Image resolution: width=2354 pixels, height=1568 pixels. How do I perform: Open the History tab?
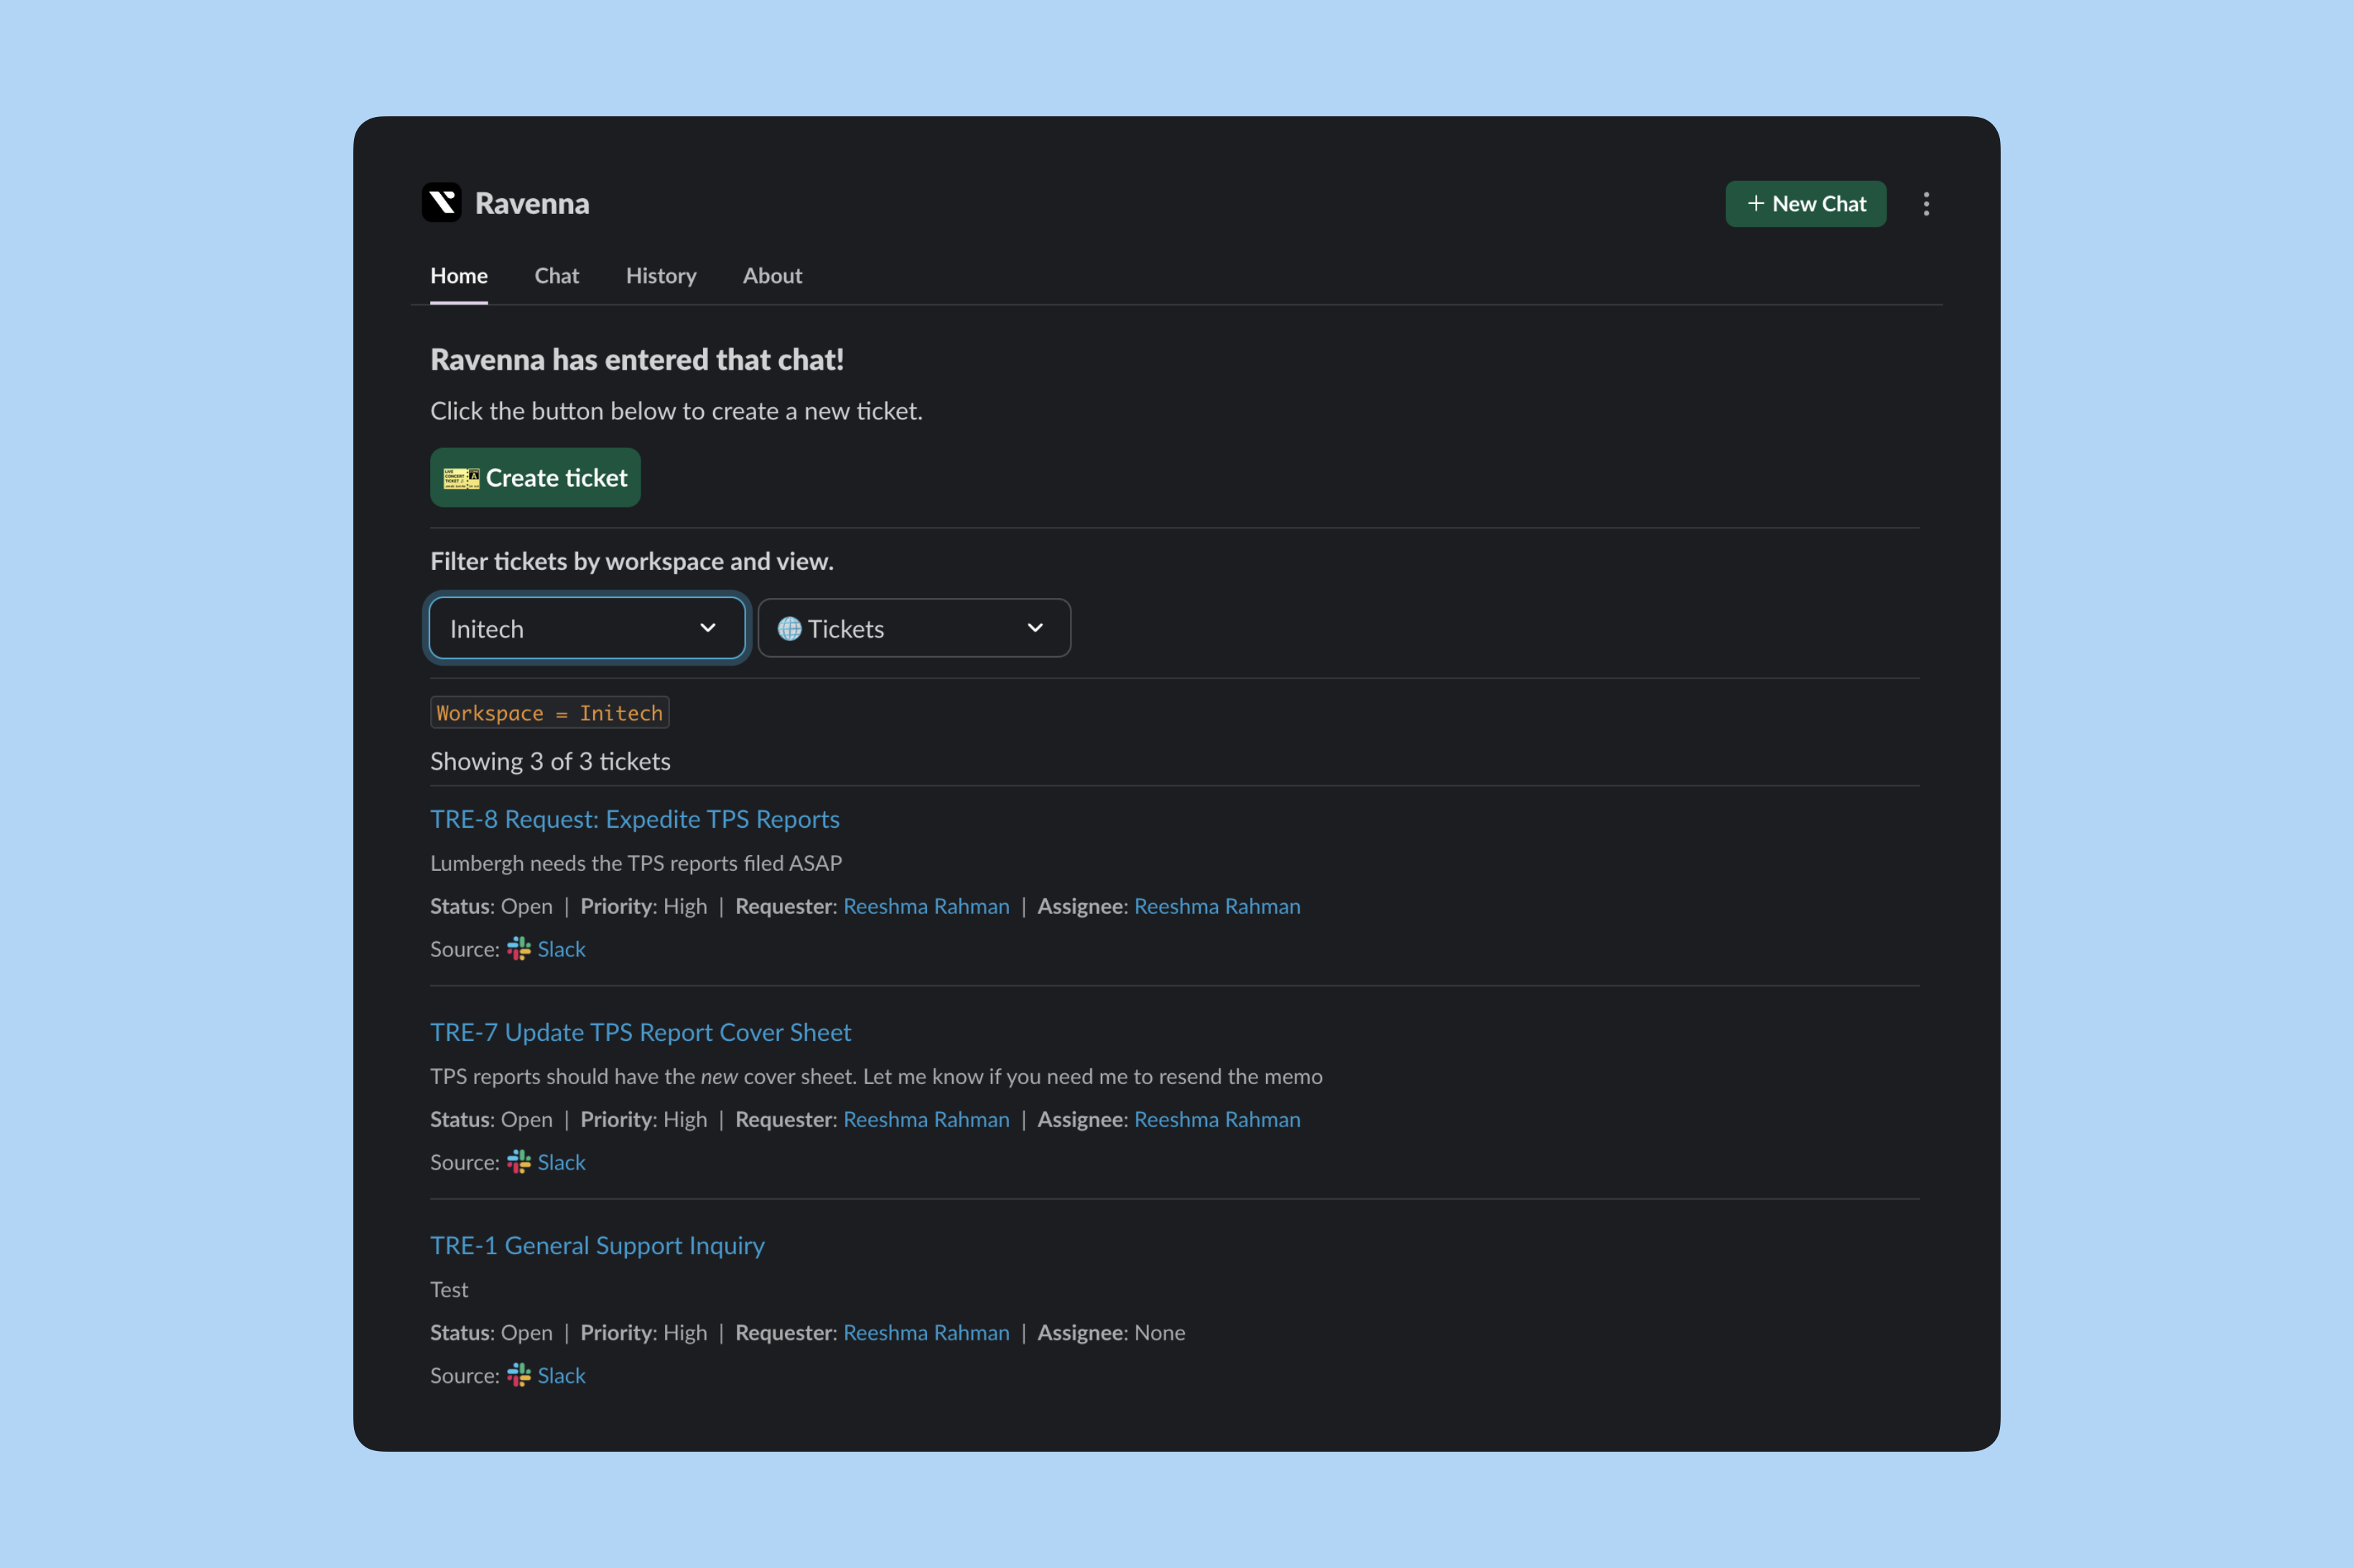point(661,276)
